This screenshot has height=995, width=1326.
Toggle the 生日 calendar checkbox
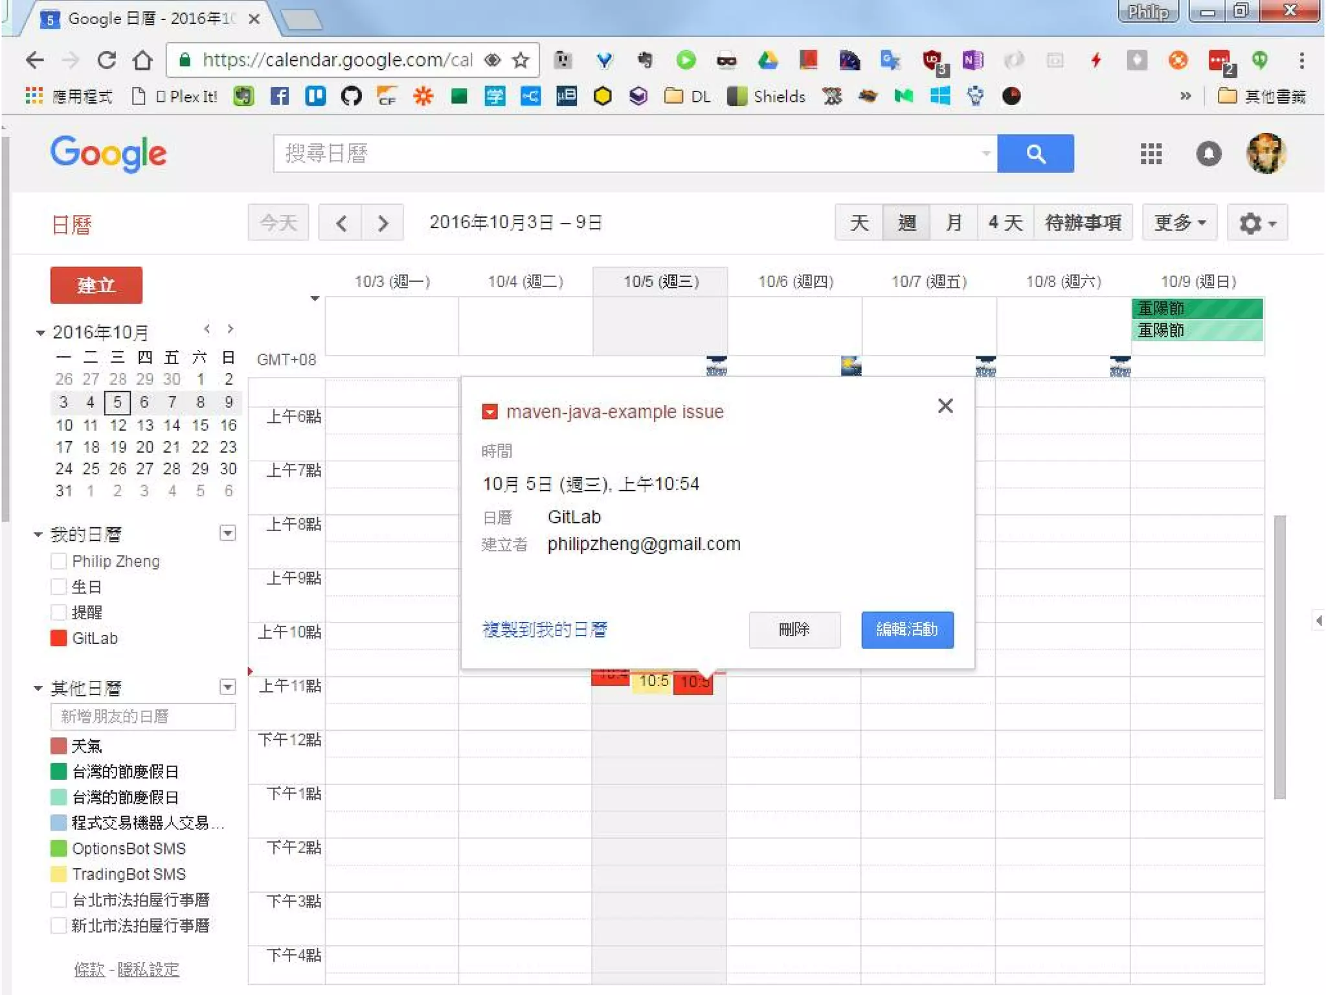pyautogui.click(x=58, y=587)
